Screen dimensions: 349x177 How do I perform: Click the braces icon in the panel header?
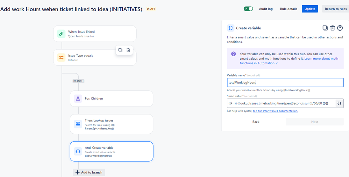[230, 28]
